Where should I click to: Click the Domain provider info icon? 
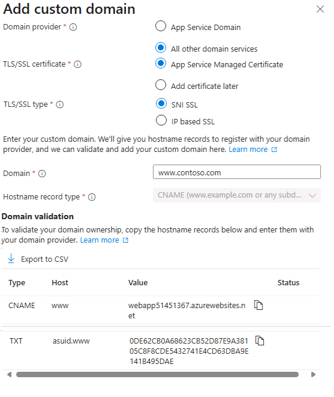pos(73,27)
